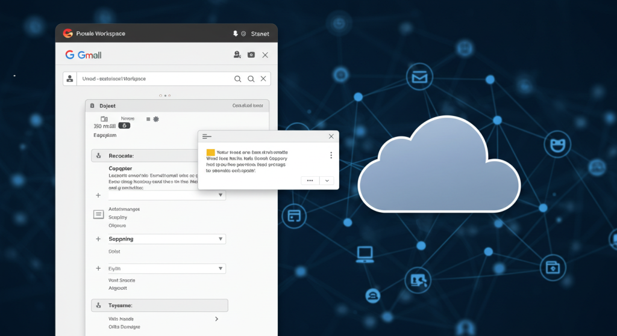Image resolution: width=617 pixels, height=336 pixels.
Task: Select the Adatmnanges entry
Action: [124, 209]
